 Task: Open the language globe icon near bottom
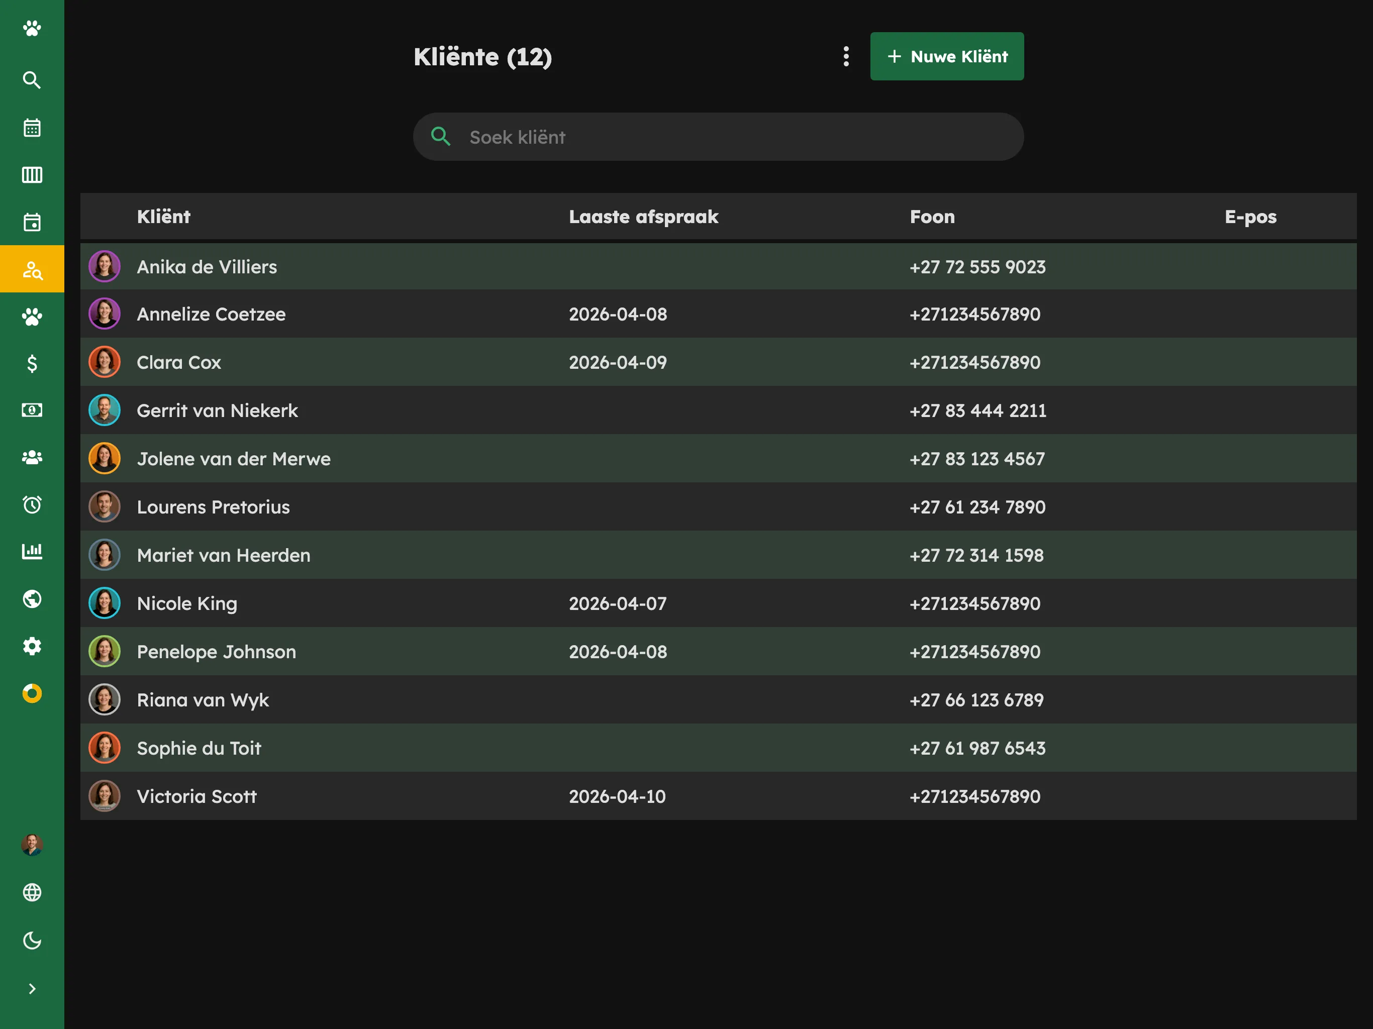[32, 892]
